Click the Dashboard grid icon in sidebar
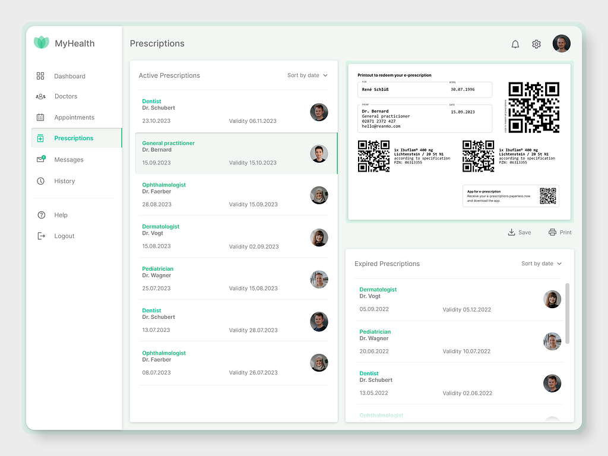This screenshot has height=456, width=608. [40, 76]
